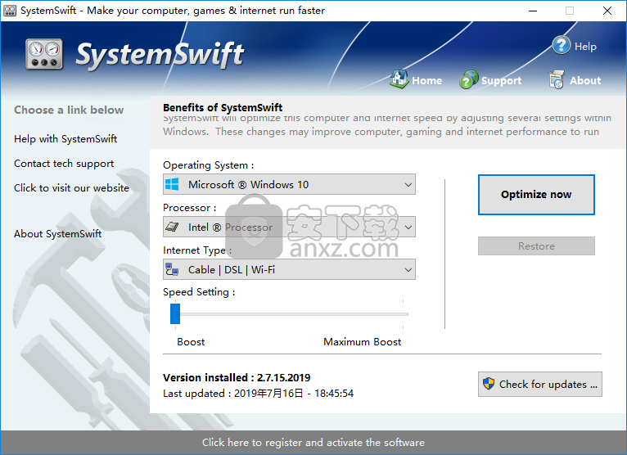The width and height of the screenshot is (627, 455).
Task: Click the blue Speed Setting slider thumb
Action: pos(175,314)
